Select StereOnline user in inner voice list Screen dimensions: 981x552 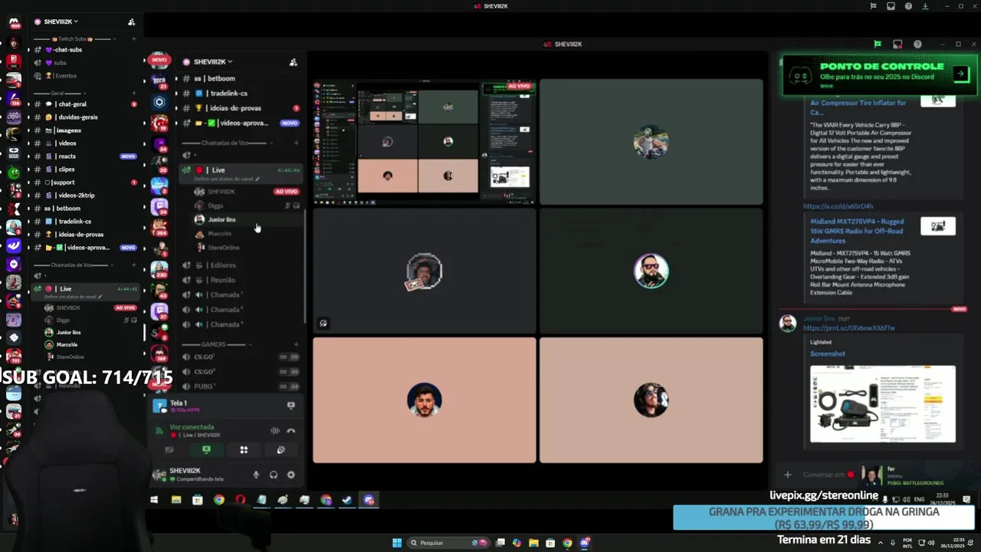[223, 248]
